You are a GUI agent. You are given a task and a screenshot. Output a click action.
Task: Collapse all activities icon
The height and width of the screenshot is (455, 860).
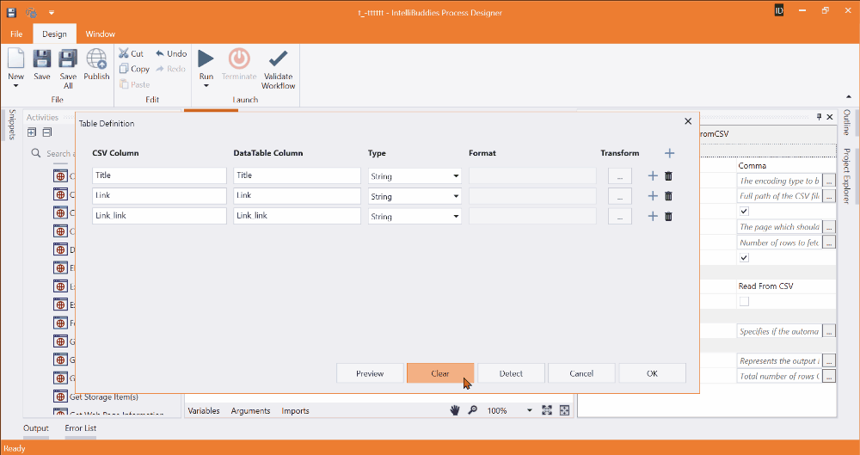tap(47, 132)
